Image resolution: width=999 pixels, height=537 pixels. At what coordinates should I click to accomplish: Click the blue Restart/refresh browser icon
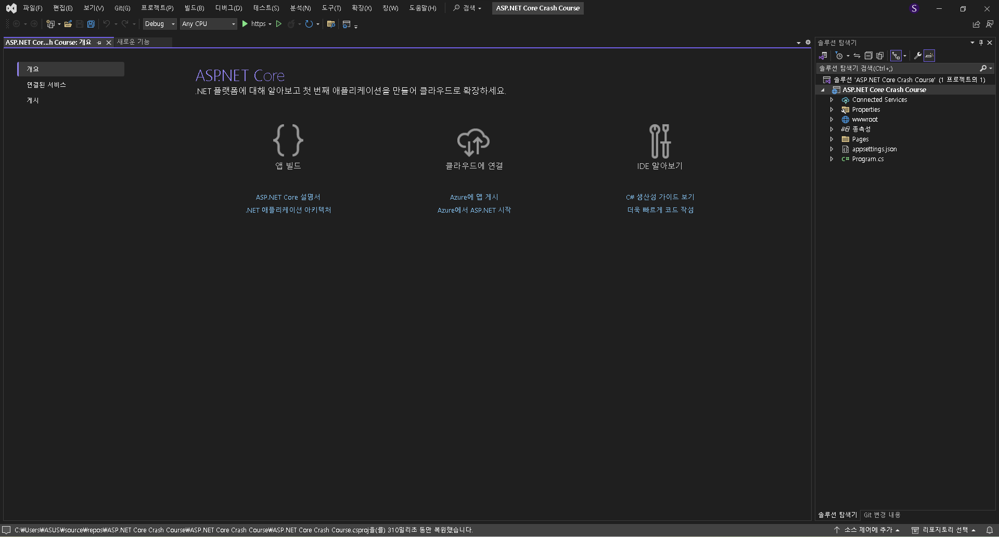[309, 24]
